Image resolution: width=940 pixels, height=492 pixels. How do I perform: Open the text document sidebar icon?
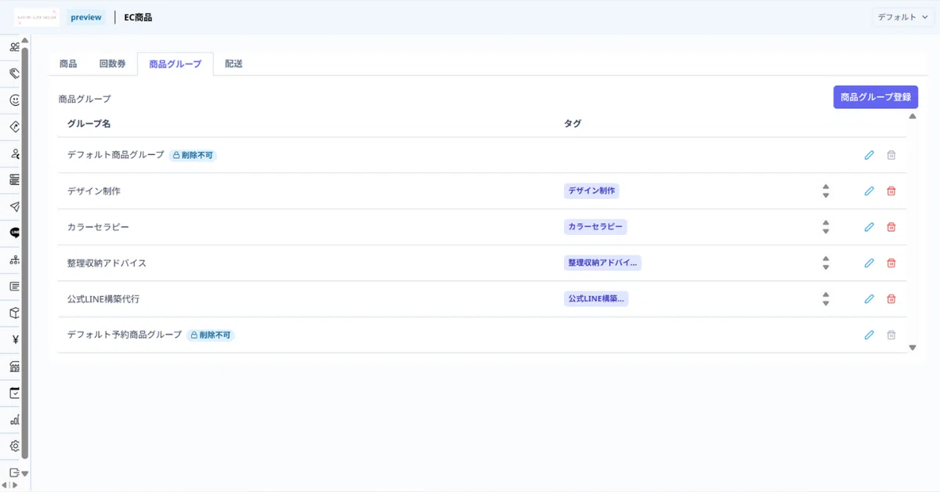tap(14, 287)
